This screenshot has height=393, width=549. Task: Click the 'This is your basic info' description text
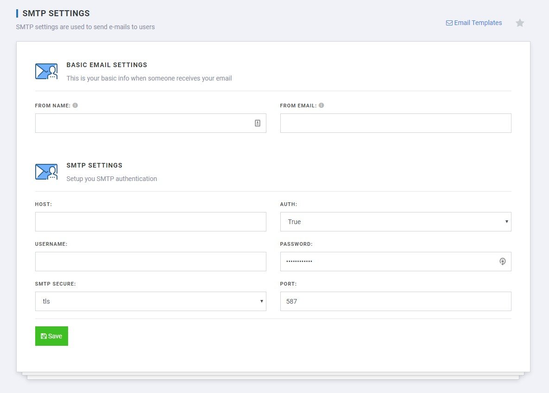click(149, 78)
